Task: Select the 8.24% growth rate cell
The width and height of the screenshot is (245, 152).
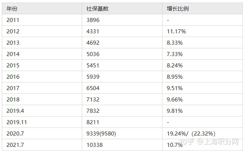Action: click(x=203, y=65)
